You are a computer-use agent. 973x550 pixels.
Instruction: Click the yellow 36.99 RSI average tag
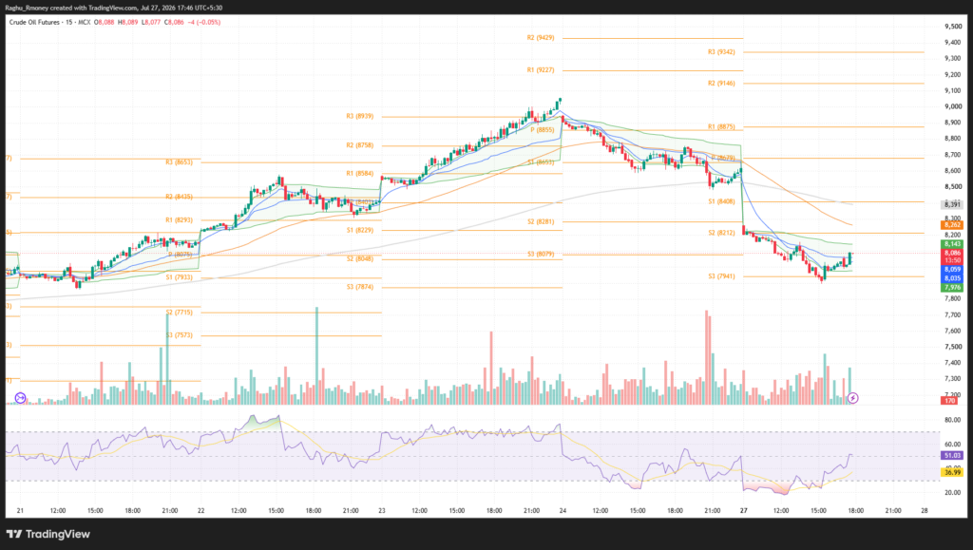coord(952,472)
